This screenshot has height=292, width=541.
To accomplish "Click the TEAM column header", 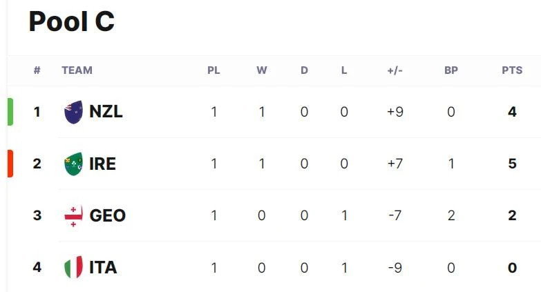I will [77, 70].
